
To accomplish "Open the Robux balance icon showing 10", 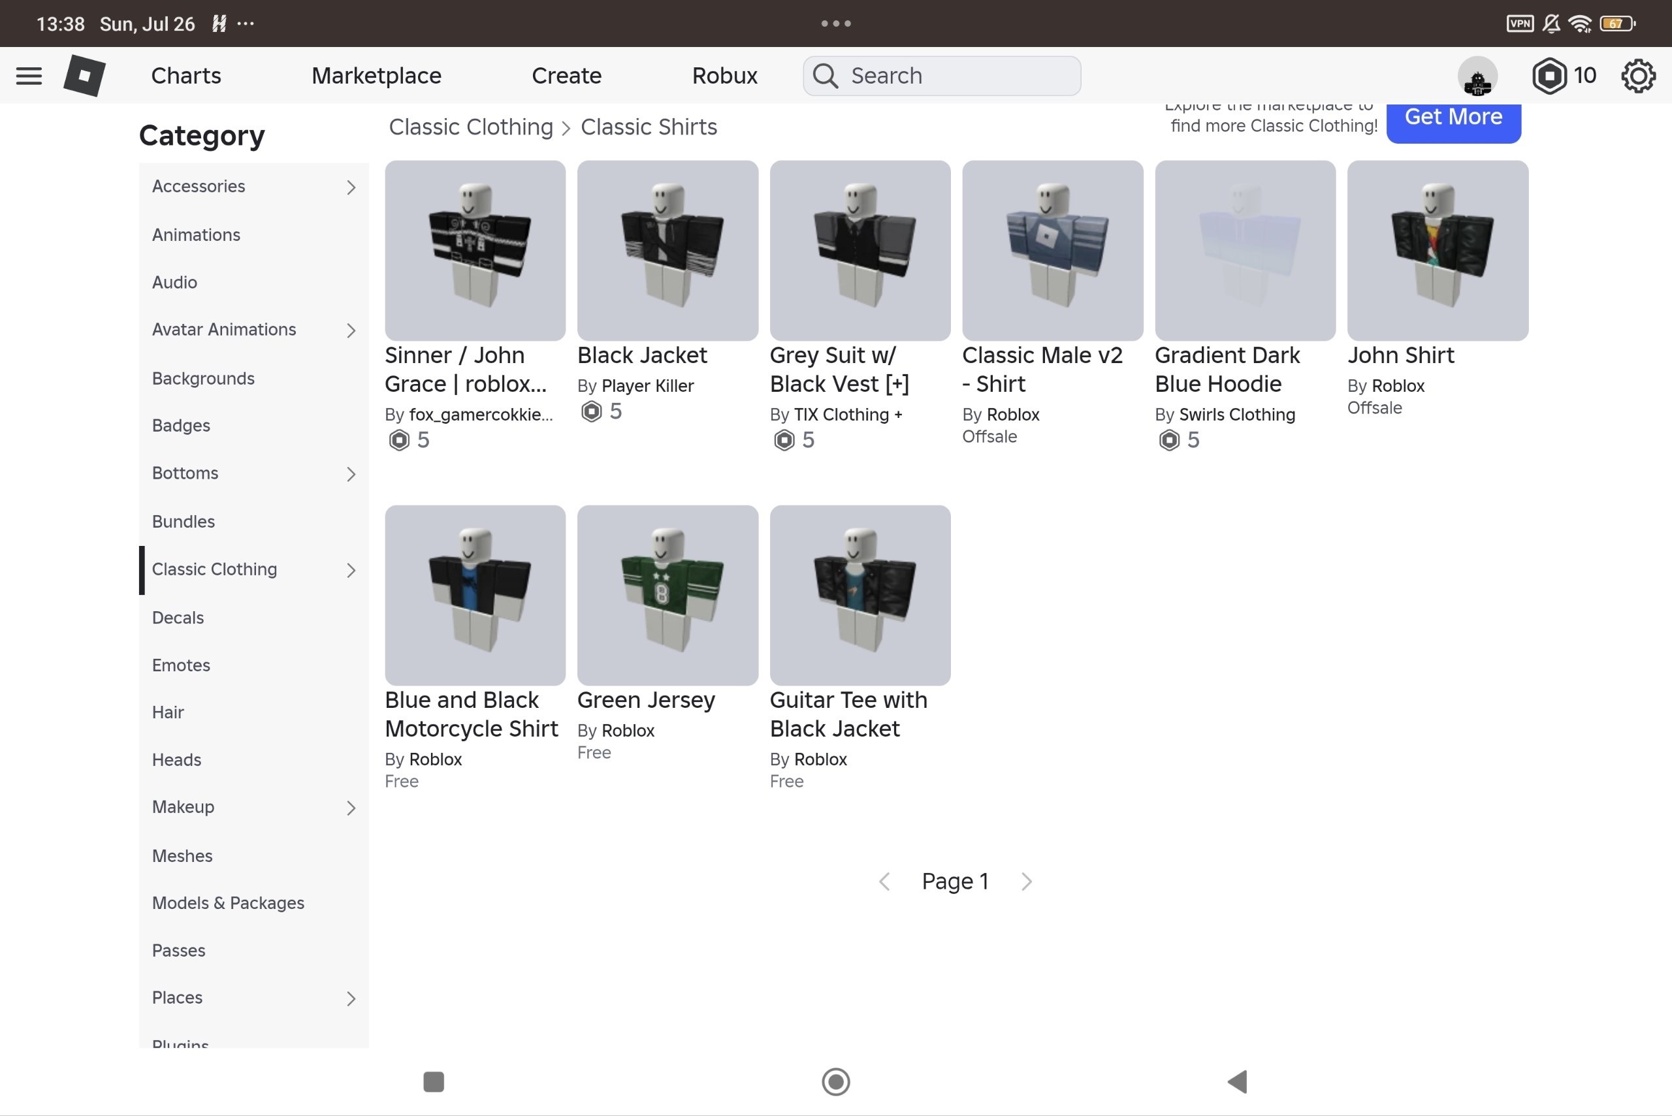I will coord(1549,76).
